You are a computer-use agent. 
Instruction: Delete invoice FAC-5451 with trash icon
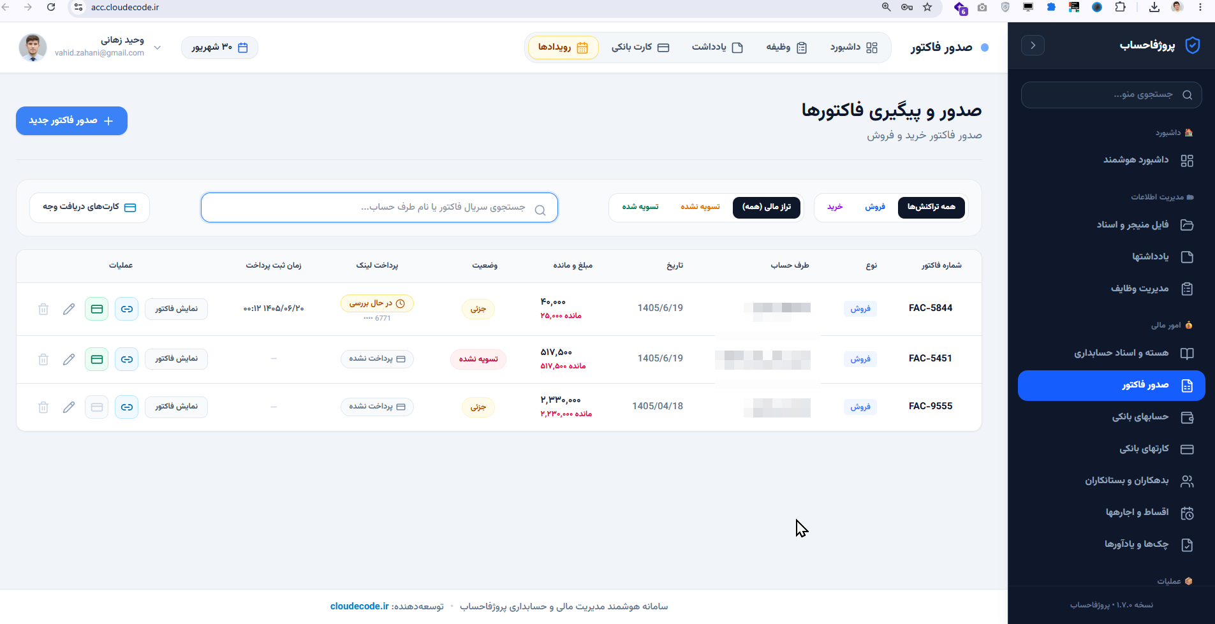pyautogui.click(x=43, y=359)
